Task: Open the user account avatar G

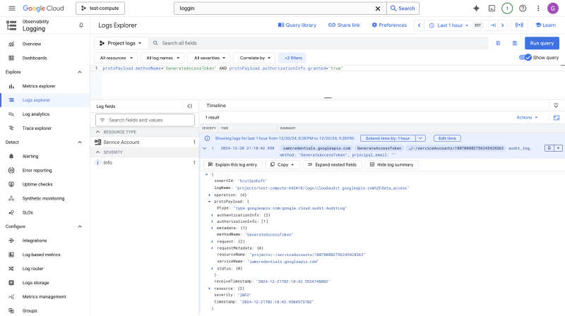Action: pos(553,8)
